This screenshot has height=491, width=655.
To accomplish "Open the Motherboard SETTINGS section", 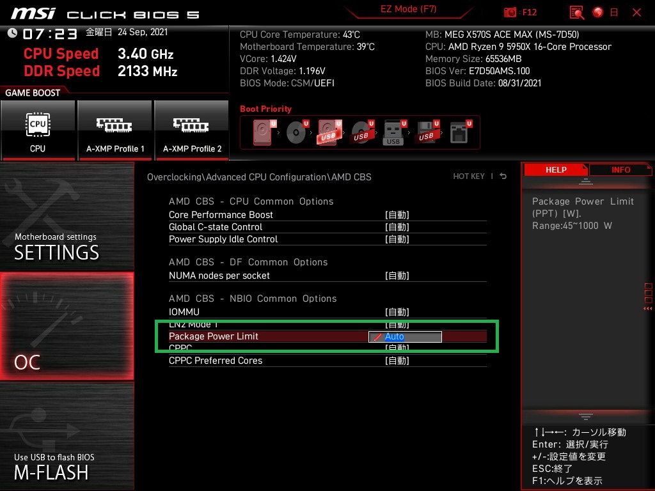I will coord(67,217).
